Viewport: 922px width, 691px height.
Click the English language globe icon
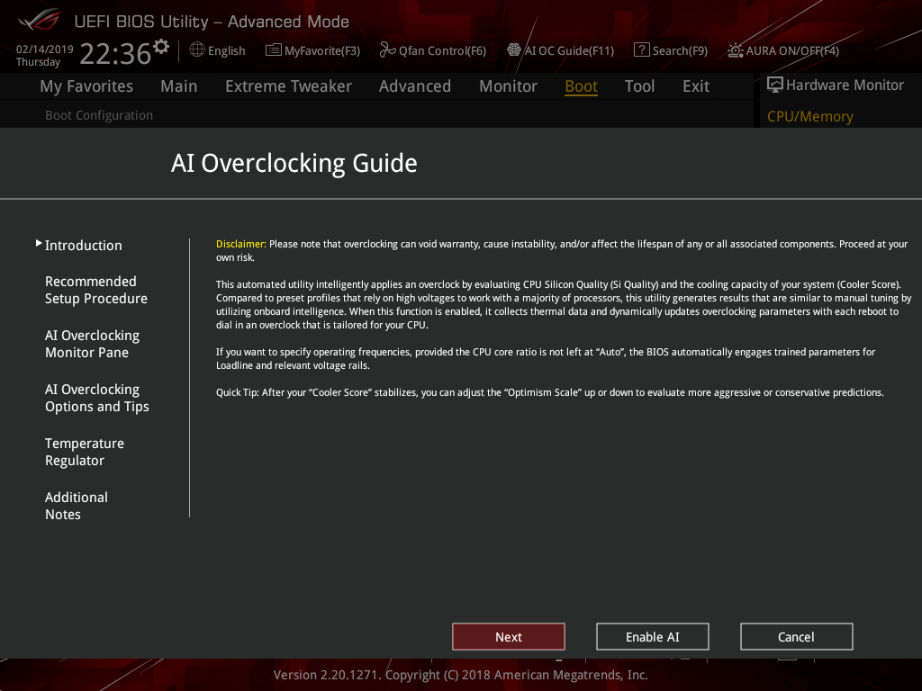pyautogui.click(x=197, y=50)
